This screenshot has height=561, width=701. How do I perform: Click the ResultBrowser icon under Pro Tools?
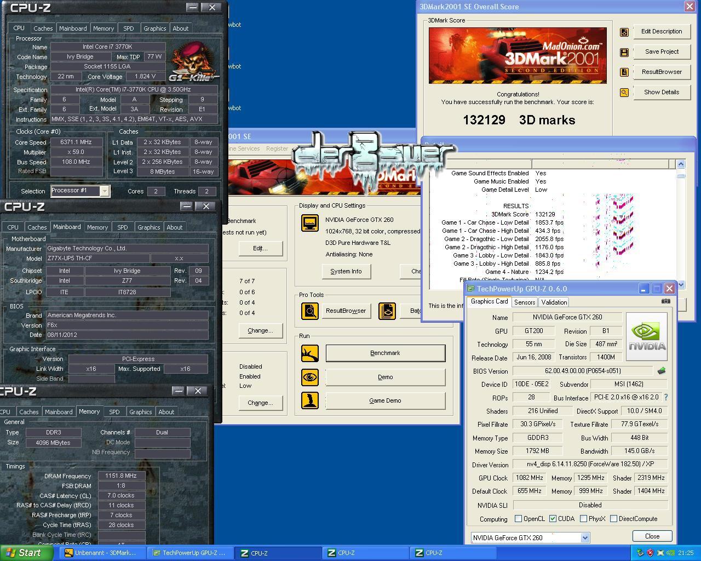(x=310, y=311)
